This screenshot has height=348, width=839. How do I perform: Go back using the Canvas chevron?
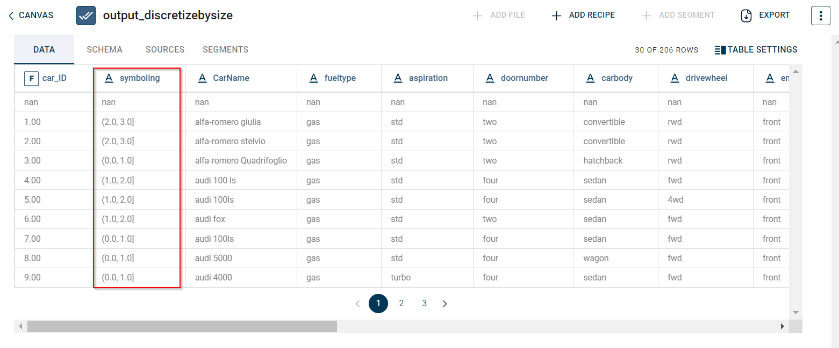coord(11,16)
